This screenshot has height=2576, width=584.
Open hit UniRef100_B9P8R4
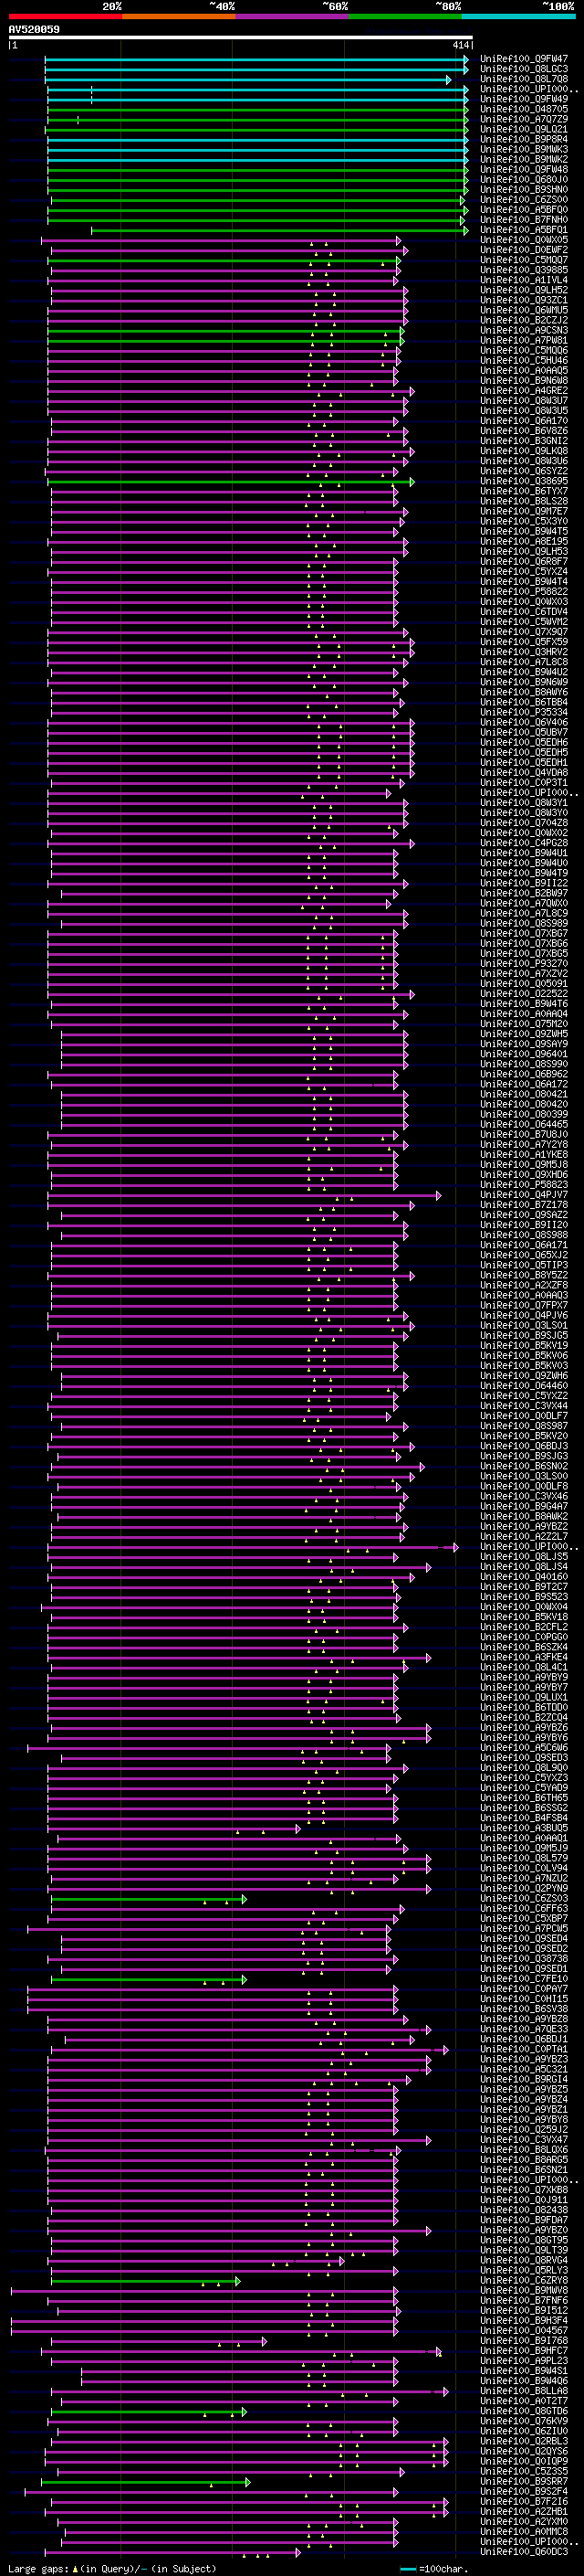click(x=524, y=139)
